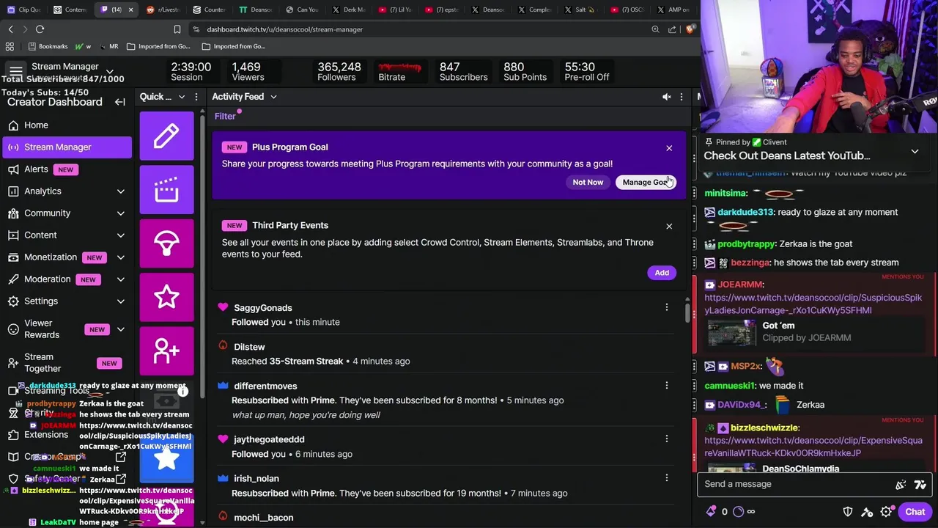The image size is (938, 528).
Task: Go to Home in sidebar
Action: pyautogui.click(x=67, y=125)
